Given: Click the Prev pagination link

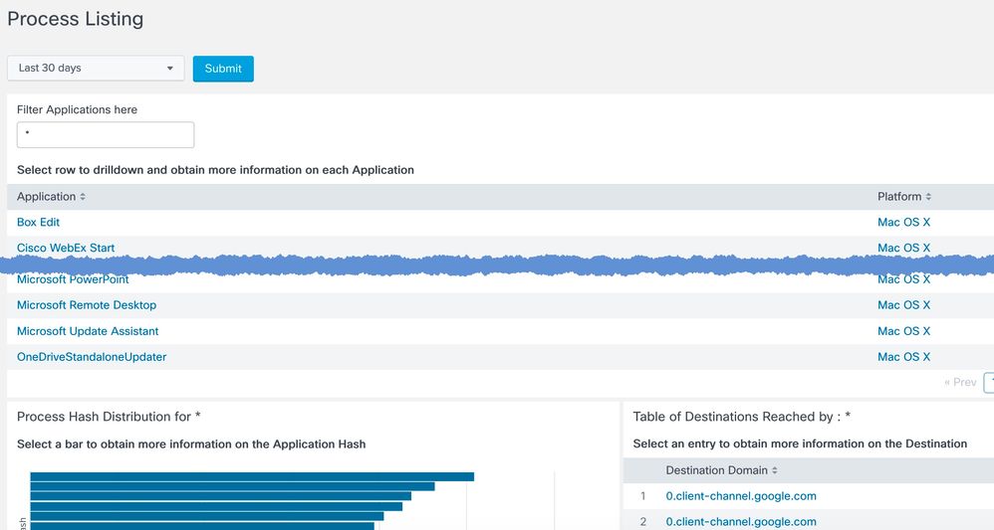Looking at the screenshot, I should 960,383.
